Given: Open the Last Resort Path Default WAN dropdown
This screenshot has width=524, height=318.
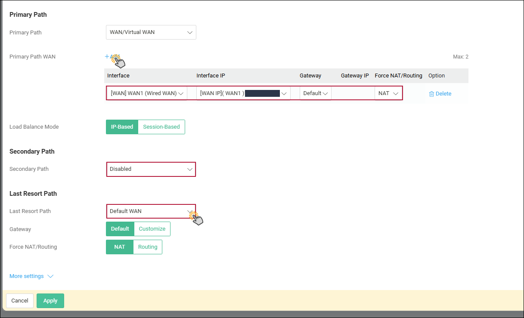Looking at the screenshot, I should click(x=151, y=211).
